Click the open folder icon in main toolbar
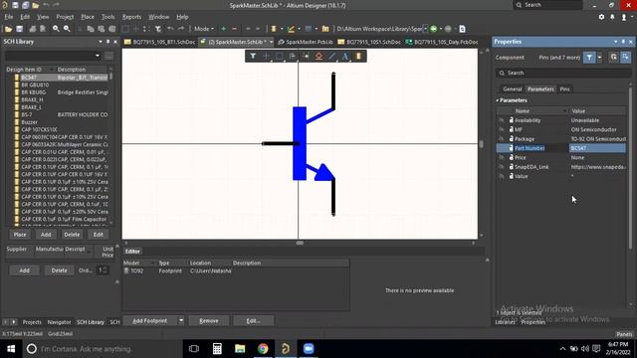 click(x=8, y=29)
